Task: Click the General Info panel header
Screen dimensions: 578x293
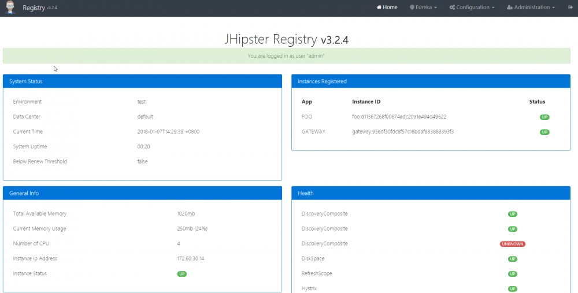Action: 142,193
